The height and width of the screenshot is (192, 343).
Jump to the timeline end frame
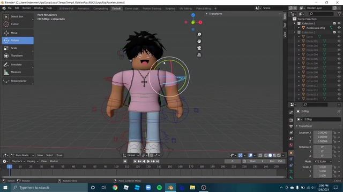pos(158,161)
